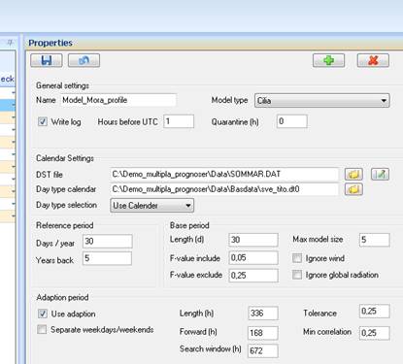Toggle the Write log checkbox
Viewport: 403px width, 364px height.
pos(43,121)
